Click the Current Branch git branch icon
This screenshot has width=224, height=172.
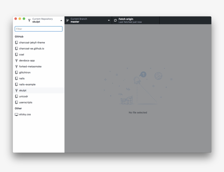click(x=67, y=20)
